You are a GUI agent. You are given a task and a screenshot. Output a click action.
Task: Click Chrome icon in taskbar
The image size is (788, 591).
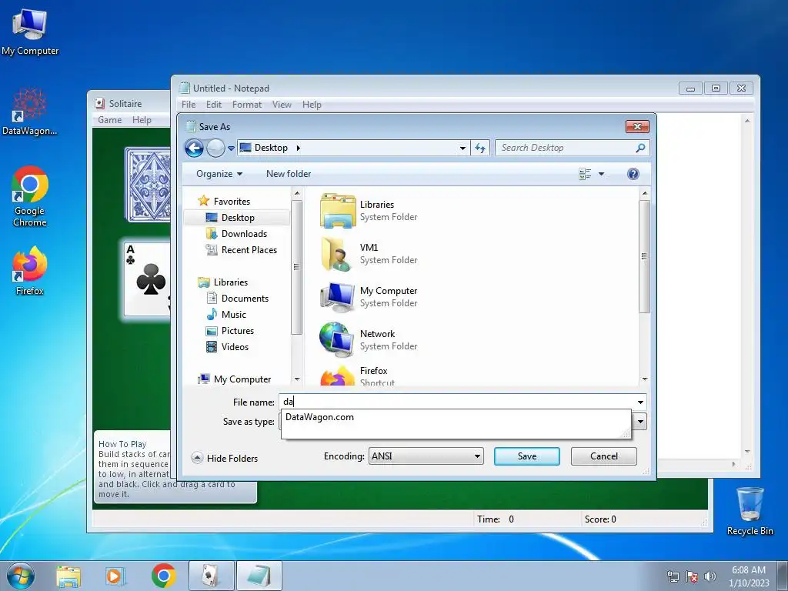[164, 576]
